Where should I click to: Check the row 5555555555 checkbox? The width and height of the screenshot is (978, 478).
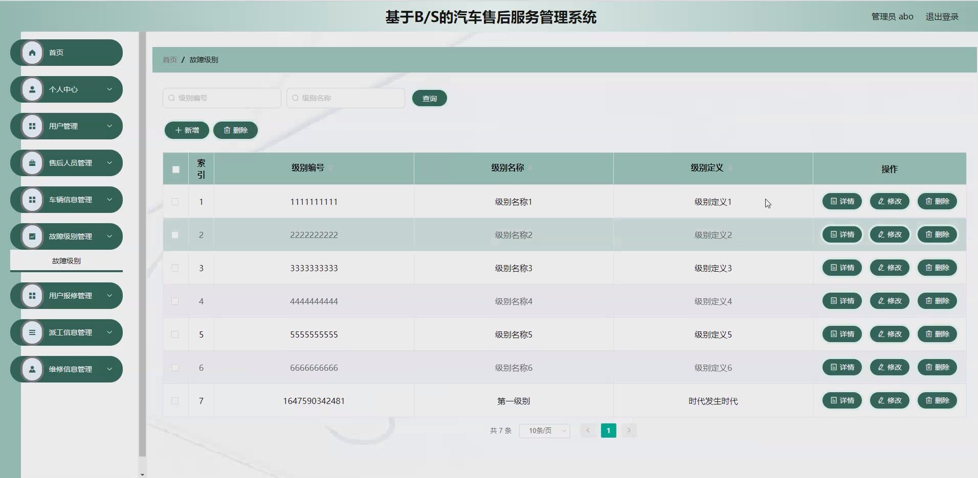point(175,334)
